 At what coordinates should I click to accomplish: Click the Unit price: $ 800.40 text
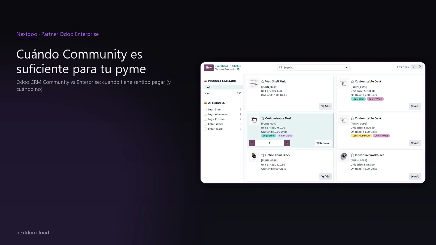point(362,128)
